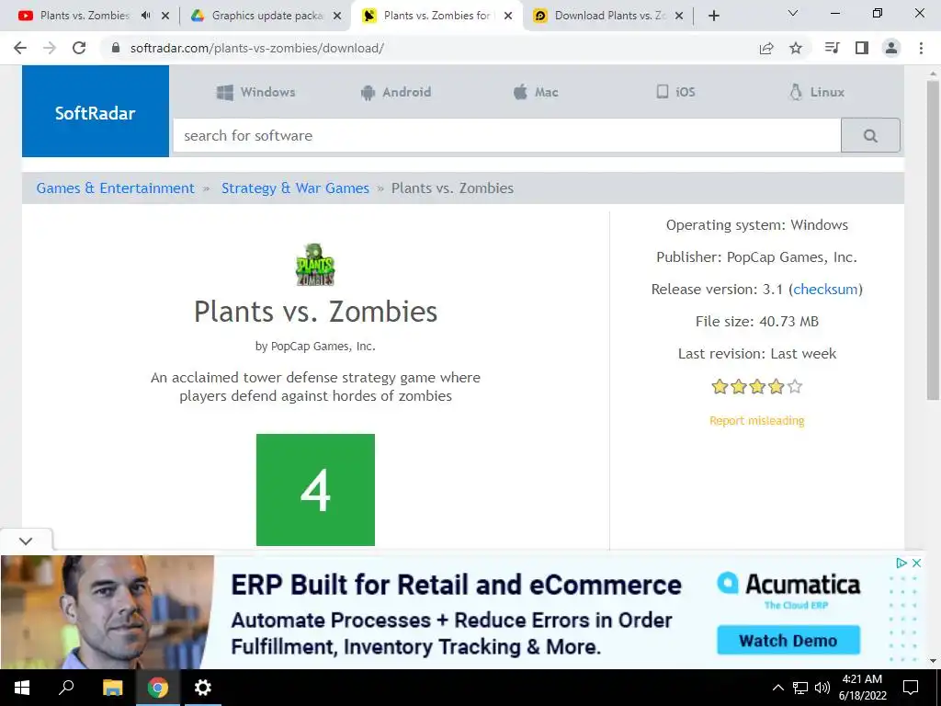Screen dimensions: 941x706
Task: Open the media control icon
Action: [832, 48]
